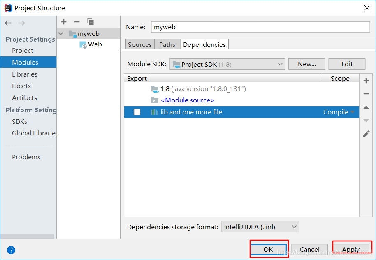Open Project settings
376x260 pixels.
(23, 50)
